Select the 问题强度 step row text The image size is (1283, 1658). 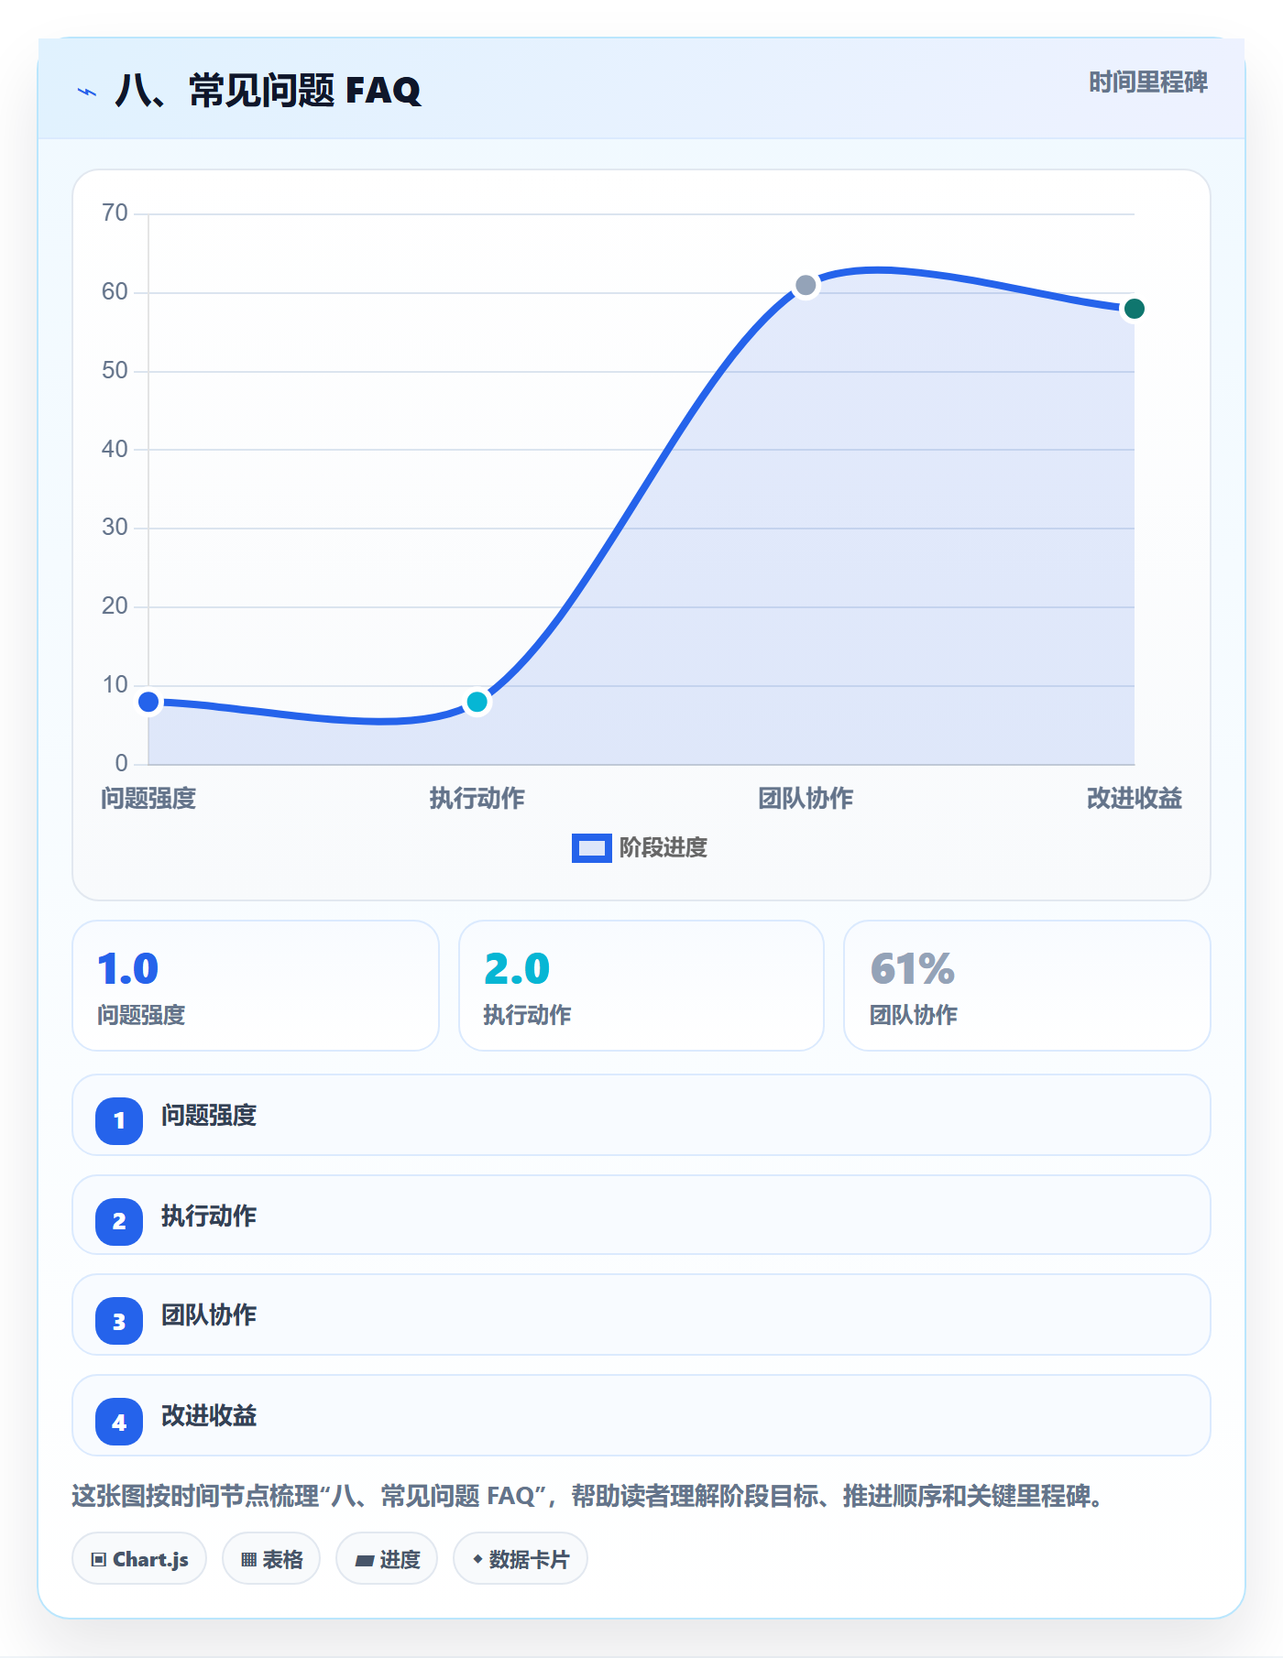click(209, 1116)
